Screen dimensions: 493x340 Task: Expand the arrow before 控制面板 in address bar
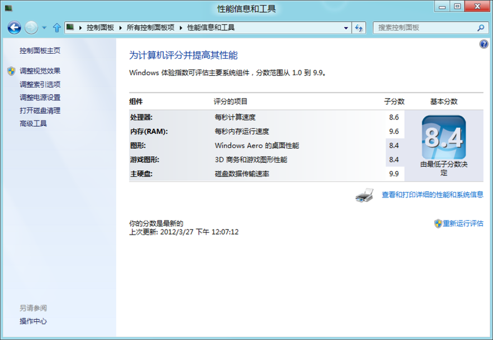pos(80,28)
